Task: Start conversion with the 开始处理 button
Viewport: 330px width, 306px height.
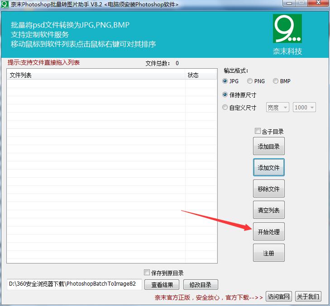Action: point(269,231)
